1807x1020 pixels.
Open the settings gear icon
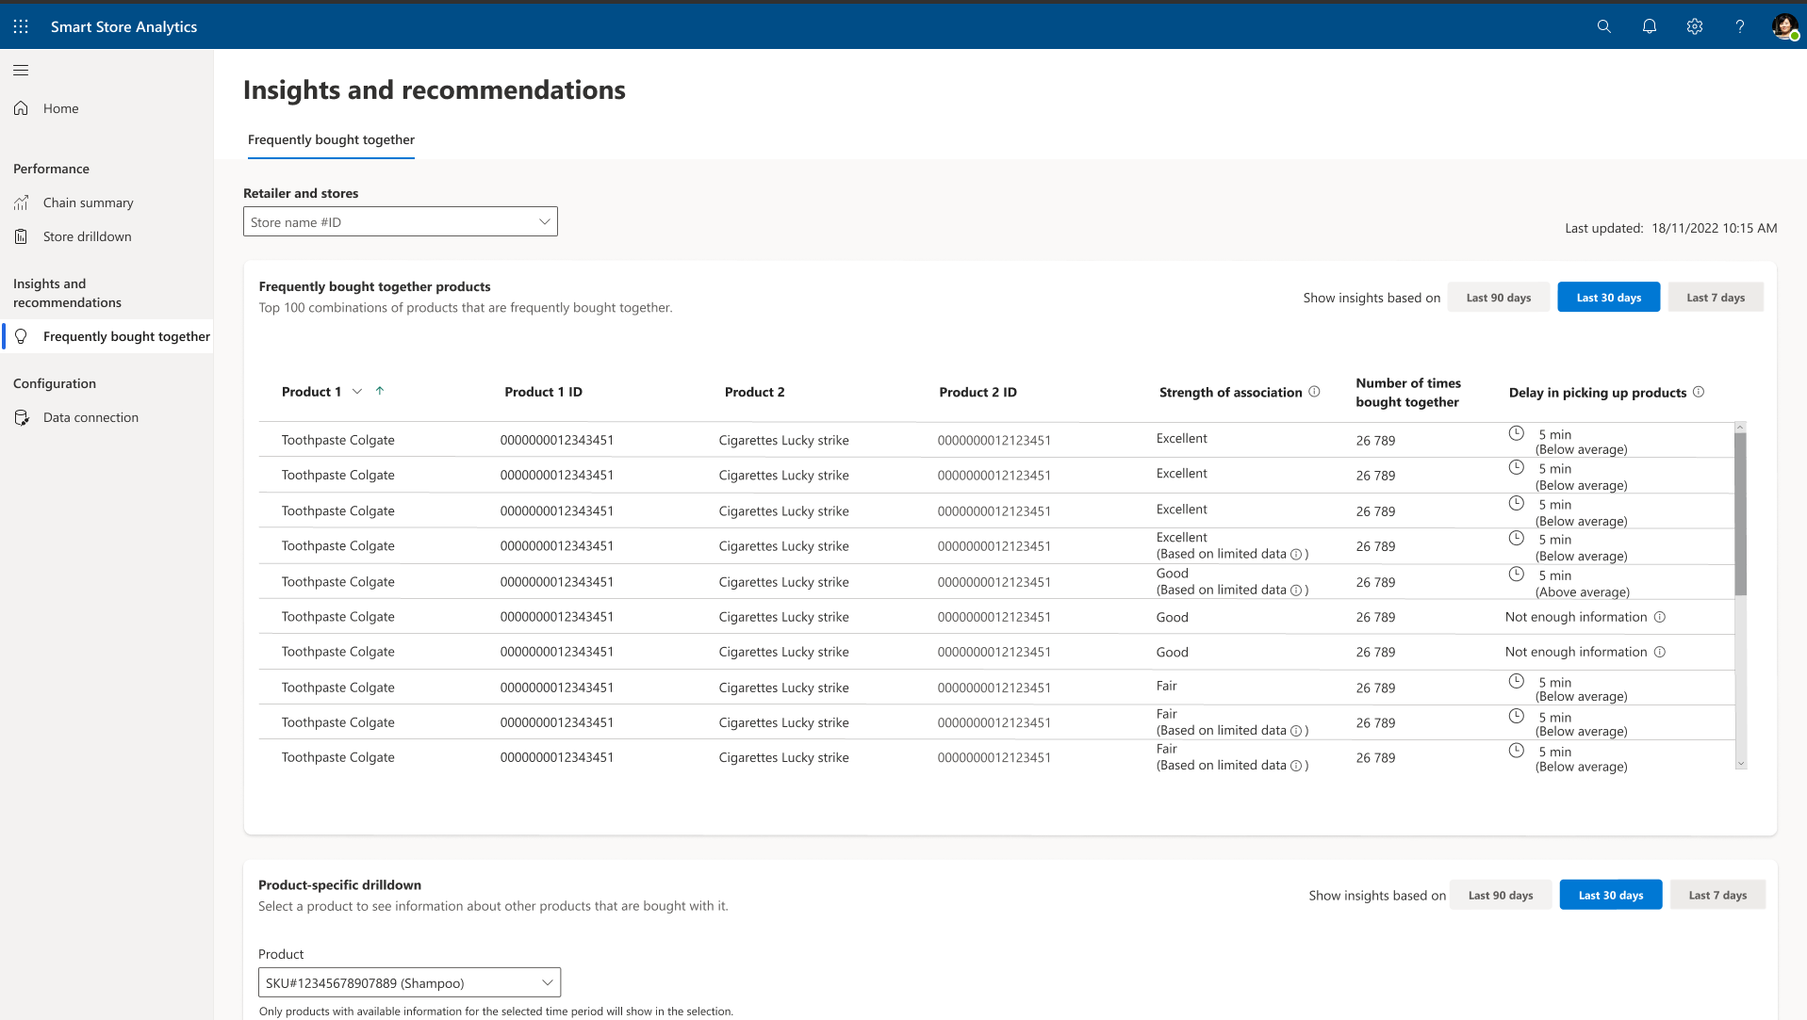coord(1694,26)
